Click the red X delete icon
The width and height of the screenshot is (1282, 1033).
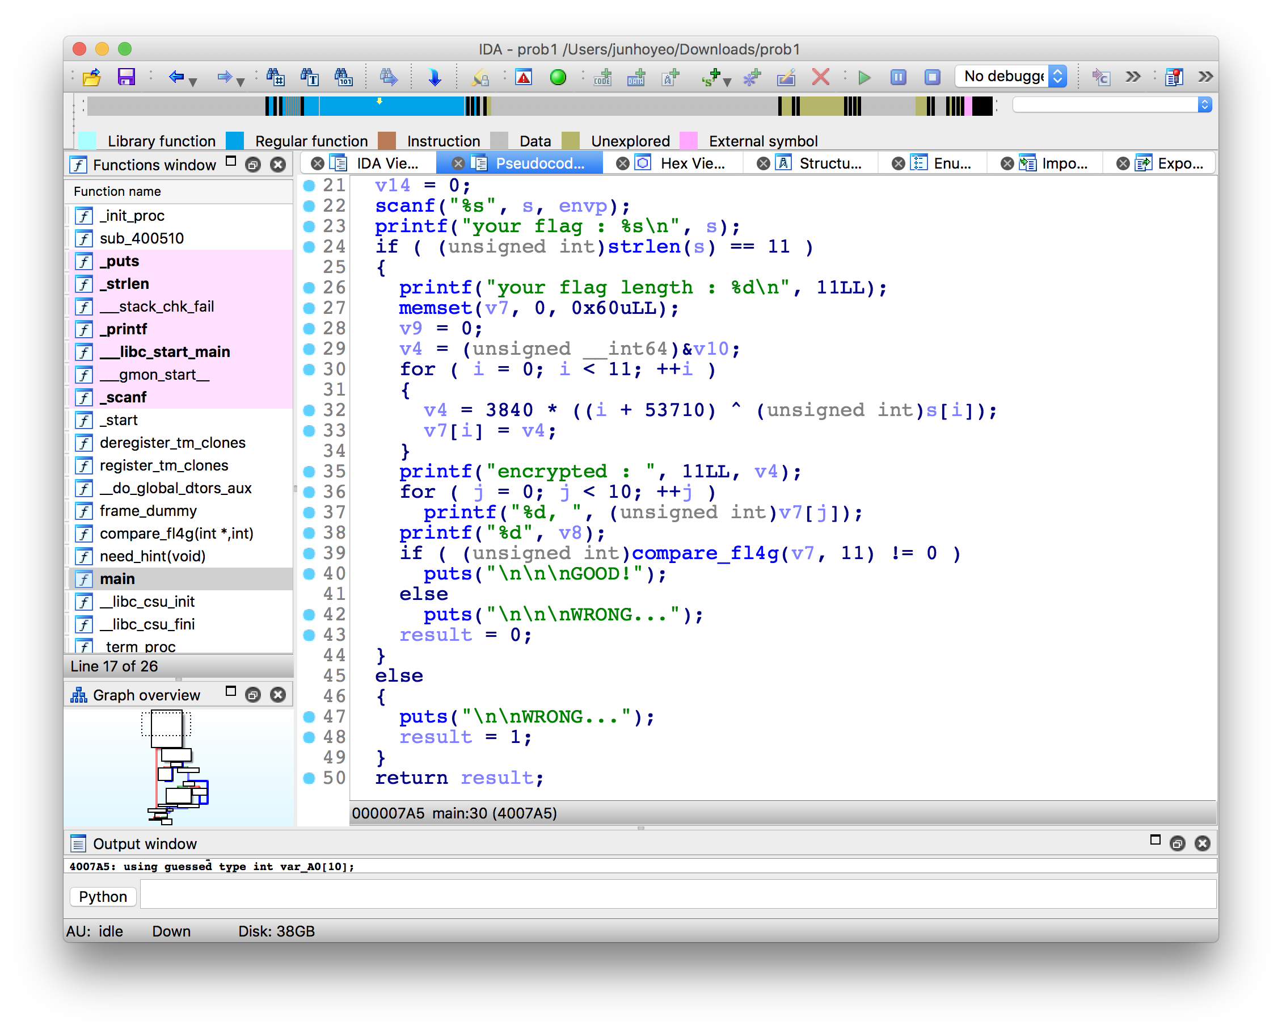click(x=821, y=77)
